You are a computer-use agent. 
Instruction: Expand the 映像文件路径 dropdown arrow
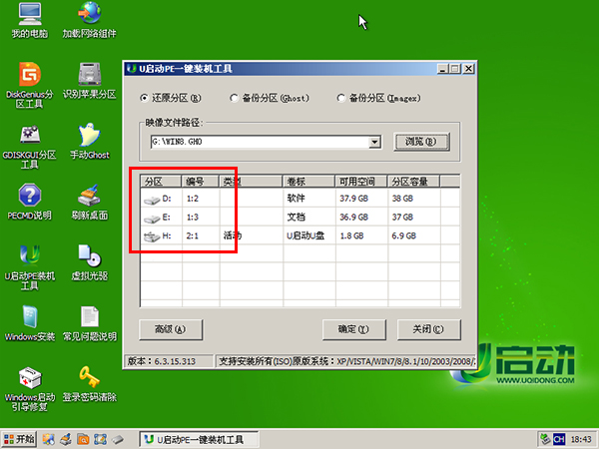374,142
